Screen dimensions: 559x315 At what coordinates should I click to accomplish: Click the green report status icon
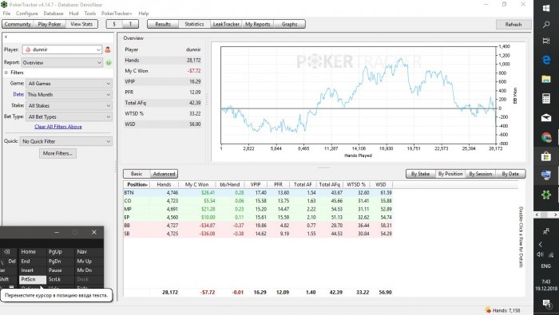109,63
